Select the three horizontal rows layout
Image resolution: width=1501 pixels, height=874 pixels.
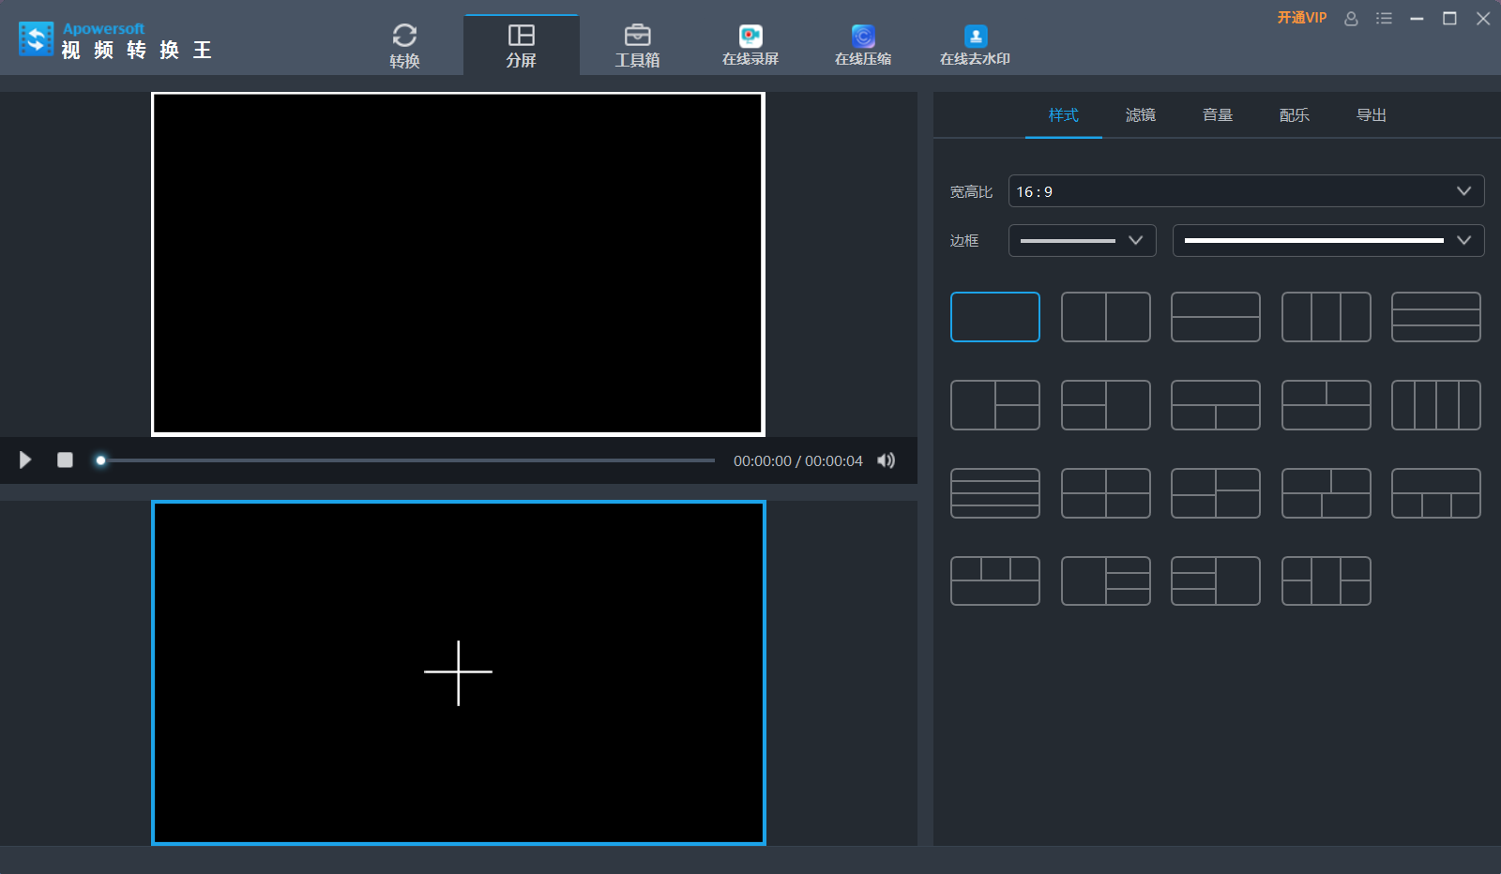1436,317
